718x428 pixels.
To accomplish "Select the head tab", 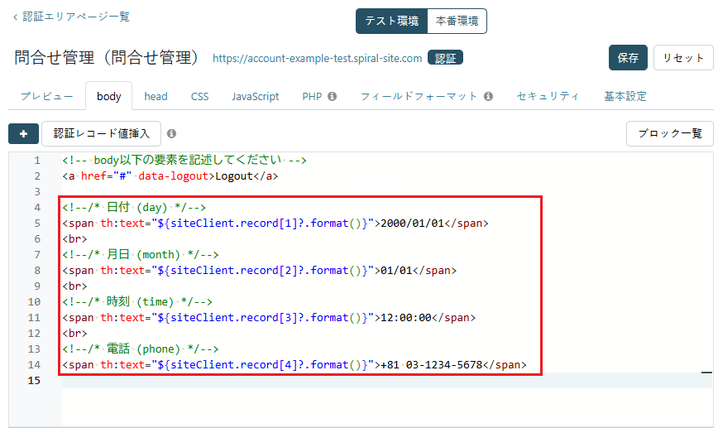I will [x=156, y=96].
